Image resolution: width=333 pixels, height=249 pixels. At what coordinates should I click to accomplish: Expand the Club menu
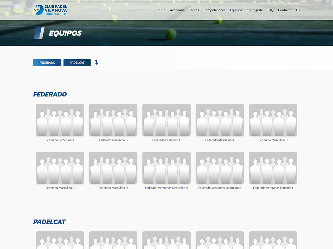[x=162, y=10]
